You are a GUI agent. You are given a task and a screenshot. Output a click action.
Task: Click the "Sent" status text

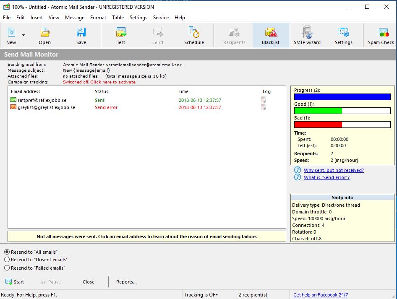tap(99, 100)
